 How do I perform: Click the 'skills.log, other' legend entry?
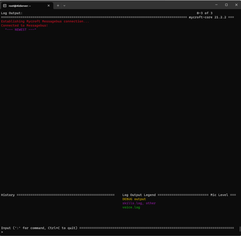[x=139, y=203]
